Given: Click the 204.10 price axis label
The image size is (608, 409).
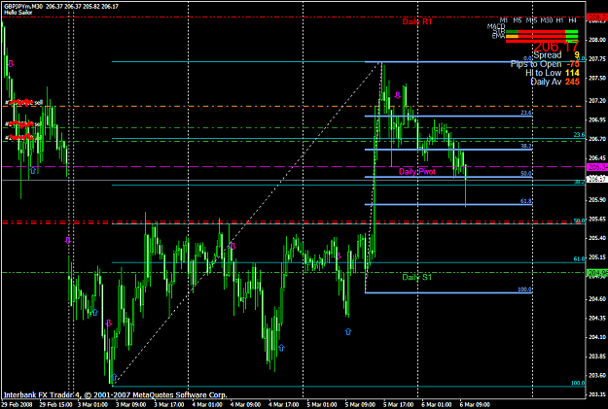Looking at the screenshot, I should (x=597, y=337).
